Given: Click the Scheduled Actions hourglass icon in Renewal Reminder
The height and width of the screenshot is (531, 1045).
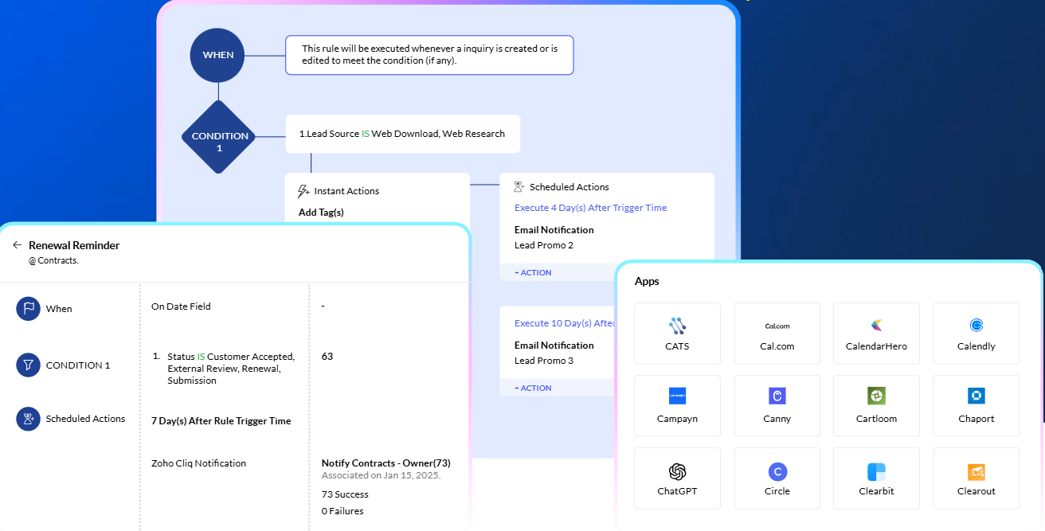Looking at the screenshot, I should click(28, 419).
